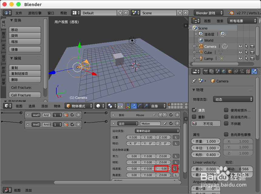
Task: Click the 旋转 button
Action: pos(25,36)
